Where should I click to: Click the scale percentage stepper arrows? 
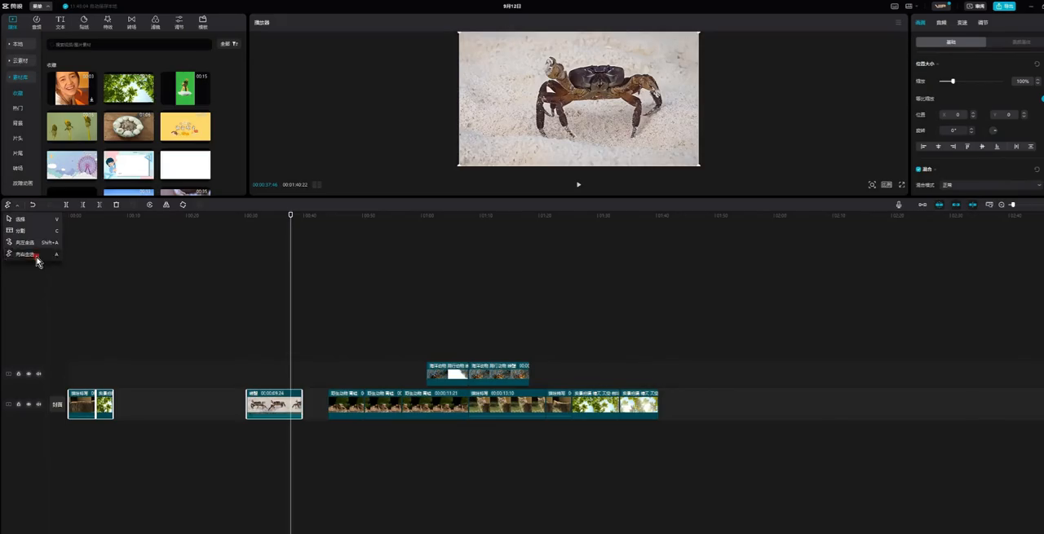(1037, 82)
